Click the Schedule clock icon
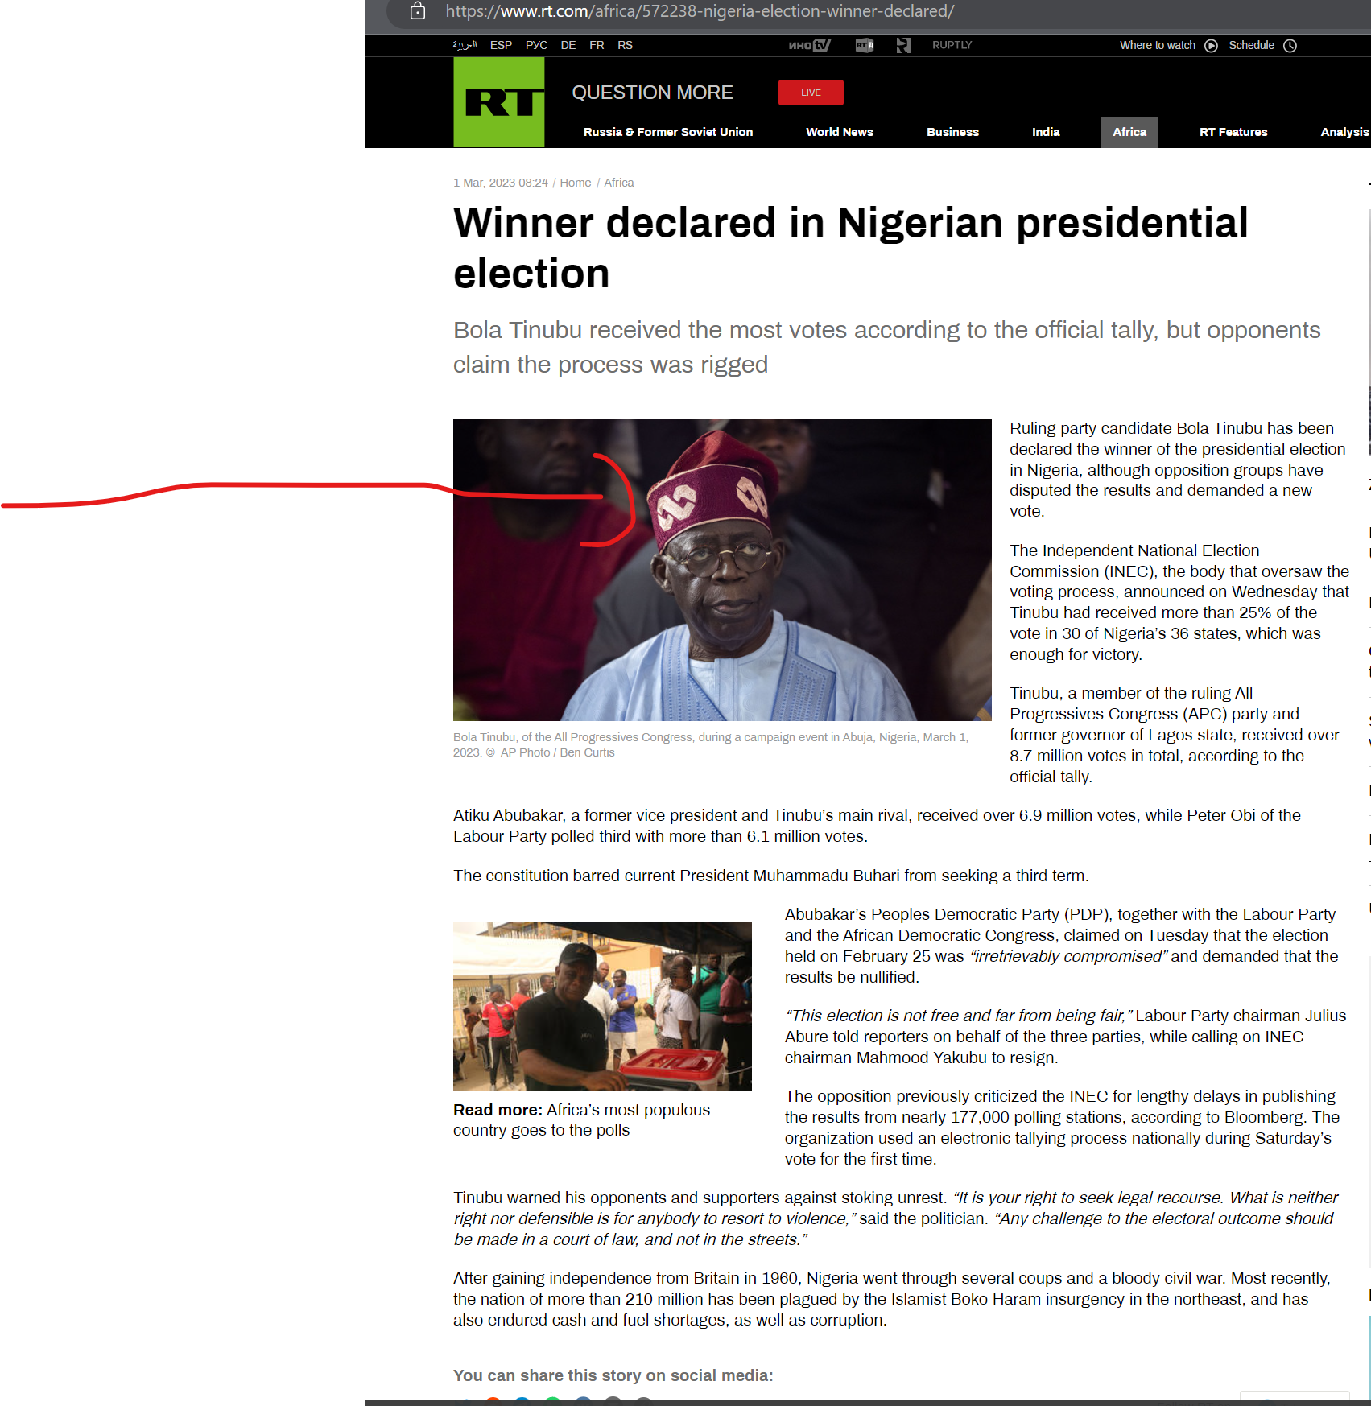Screen dimensions: 1371x1406 click(1290, 45)
